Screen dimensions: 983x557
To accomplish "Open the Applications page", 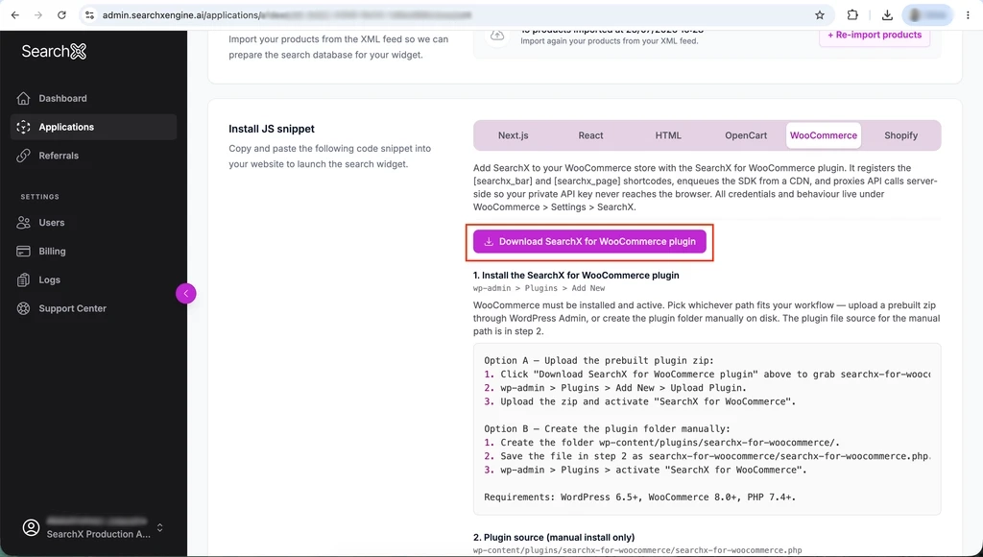I will point(93,127).
